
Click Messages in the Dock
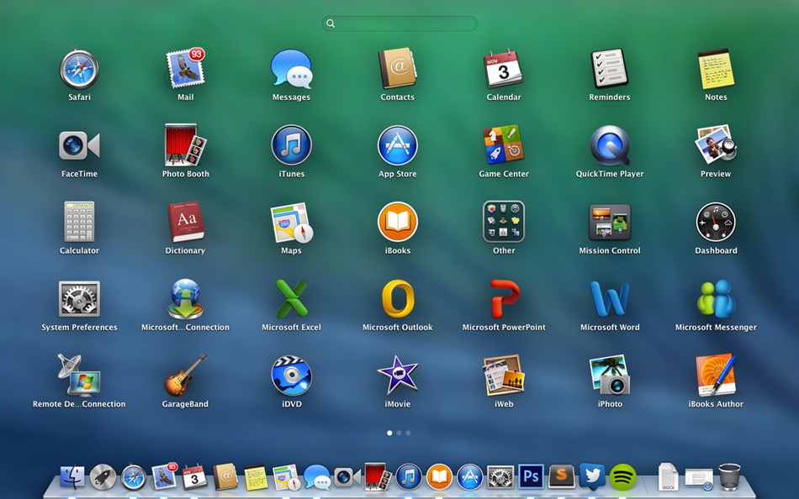(317, 478)
